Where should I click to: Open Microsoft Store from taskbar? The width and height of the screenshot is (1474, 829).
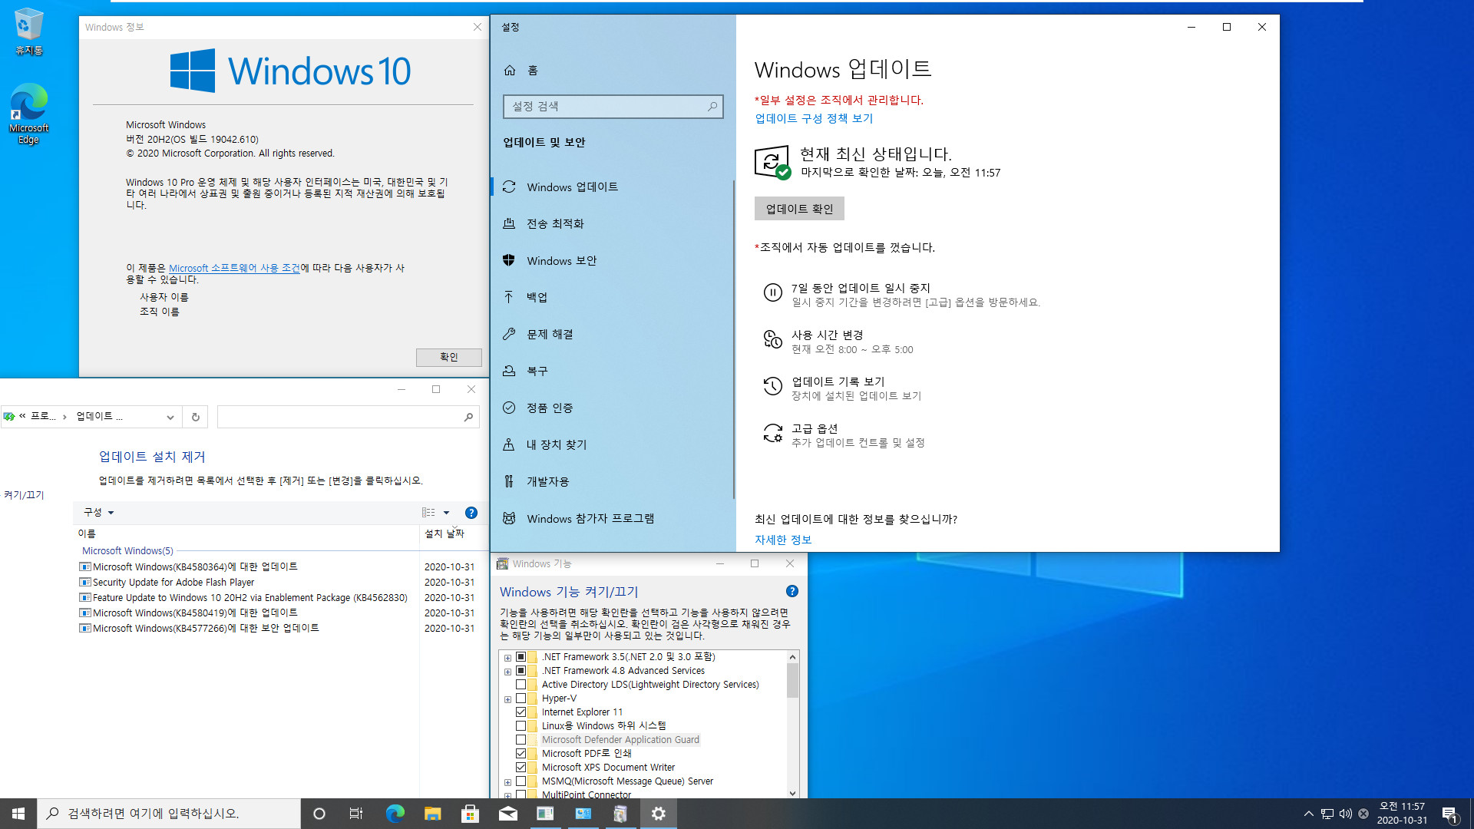click(470, 814)
